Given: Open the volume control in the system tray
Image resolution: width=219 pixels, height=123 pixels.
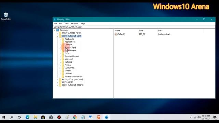Looking at the screenshot, I should [199, 117].
